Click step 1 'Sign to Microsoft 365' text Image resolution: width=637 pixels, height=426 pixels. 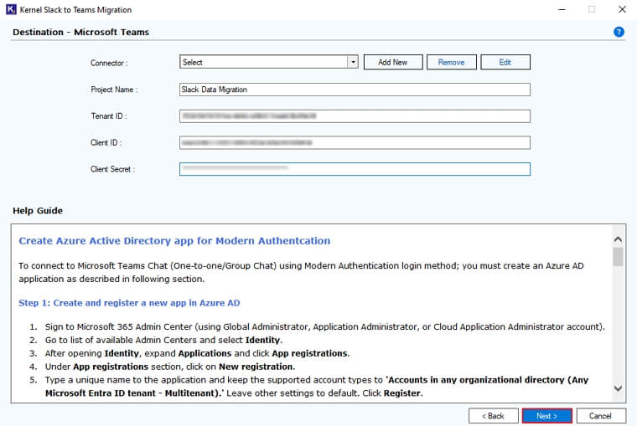click(x=325, y=326)
